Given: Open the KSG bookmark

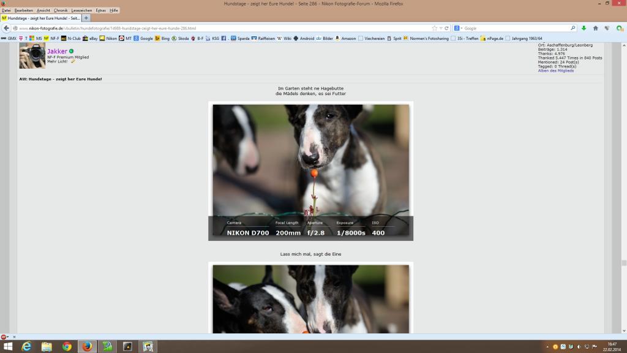Looking at the screenshot, I should click(x=212, y=39).
